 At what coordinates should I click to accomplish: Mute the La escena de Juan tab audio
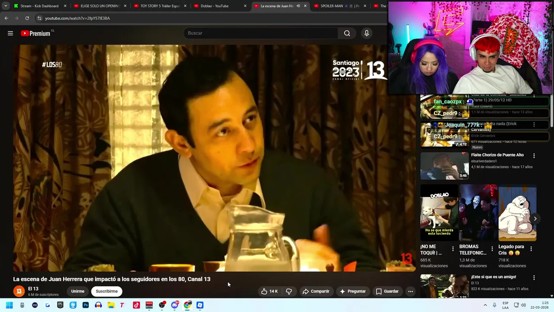pos(298,6)
